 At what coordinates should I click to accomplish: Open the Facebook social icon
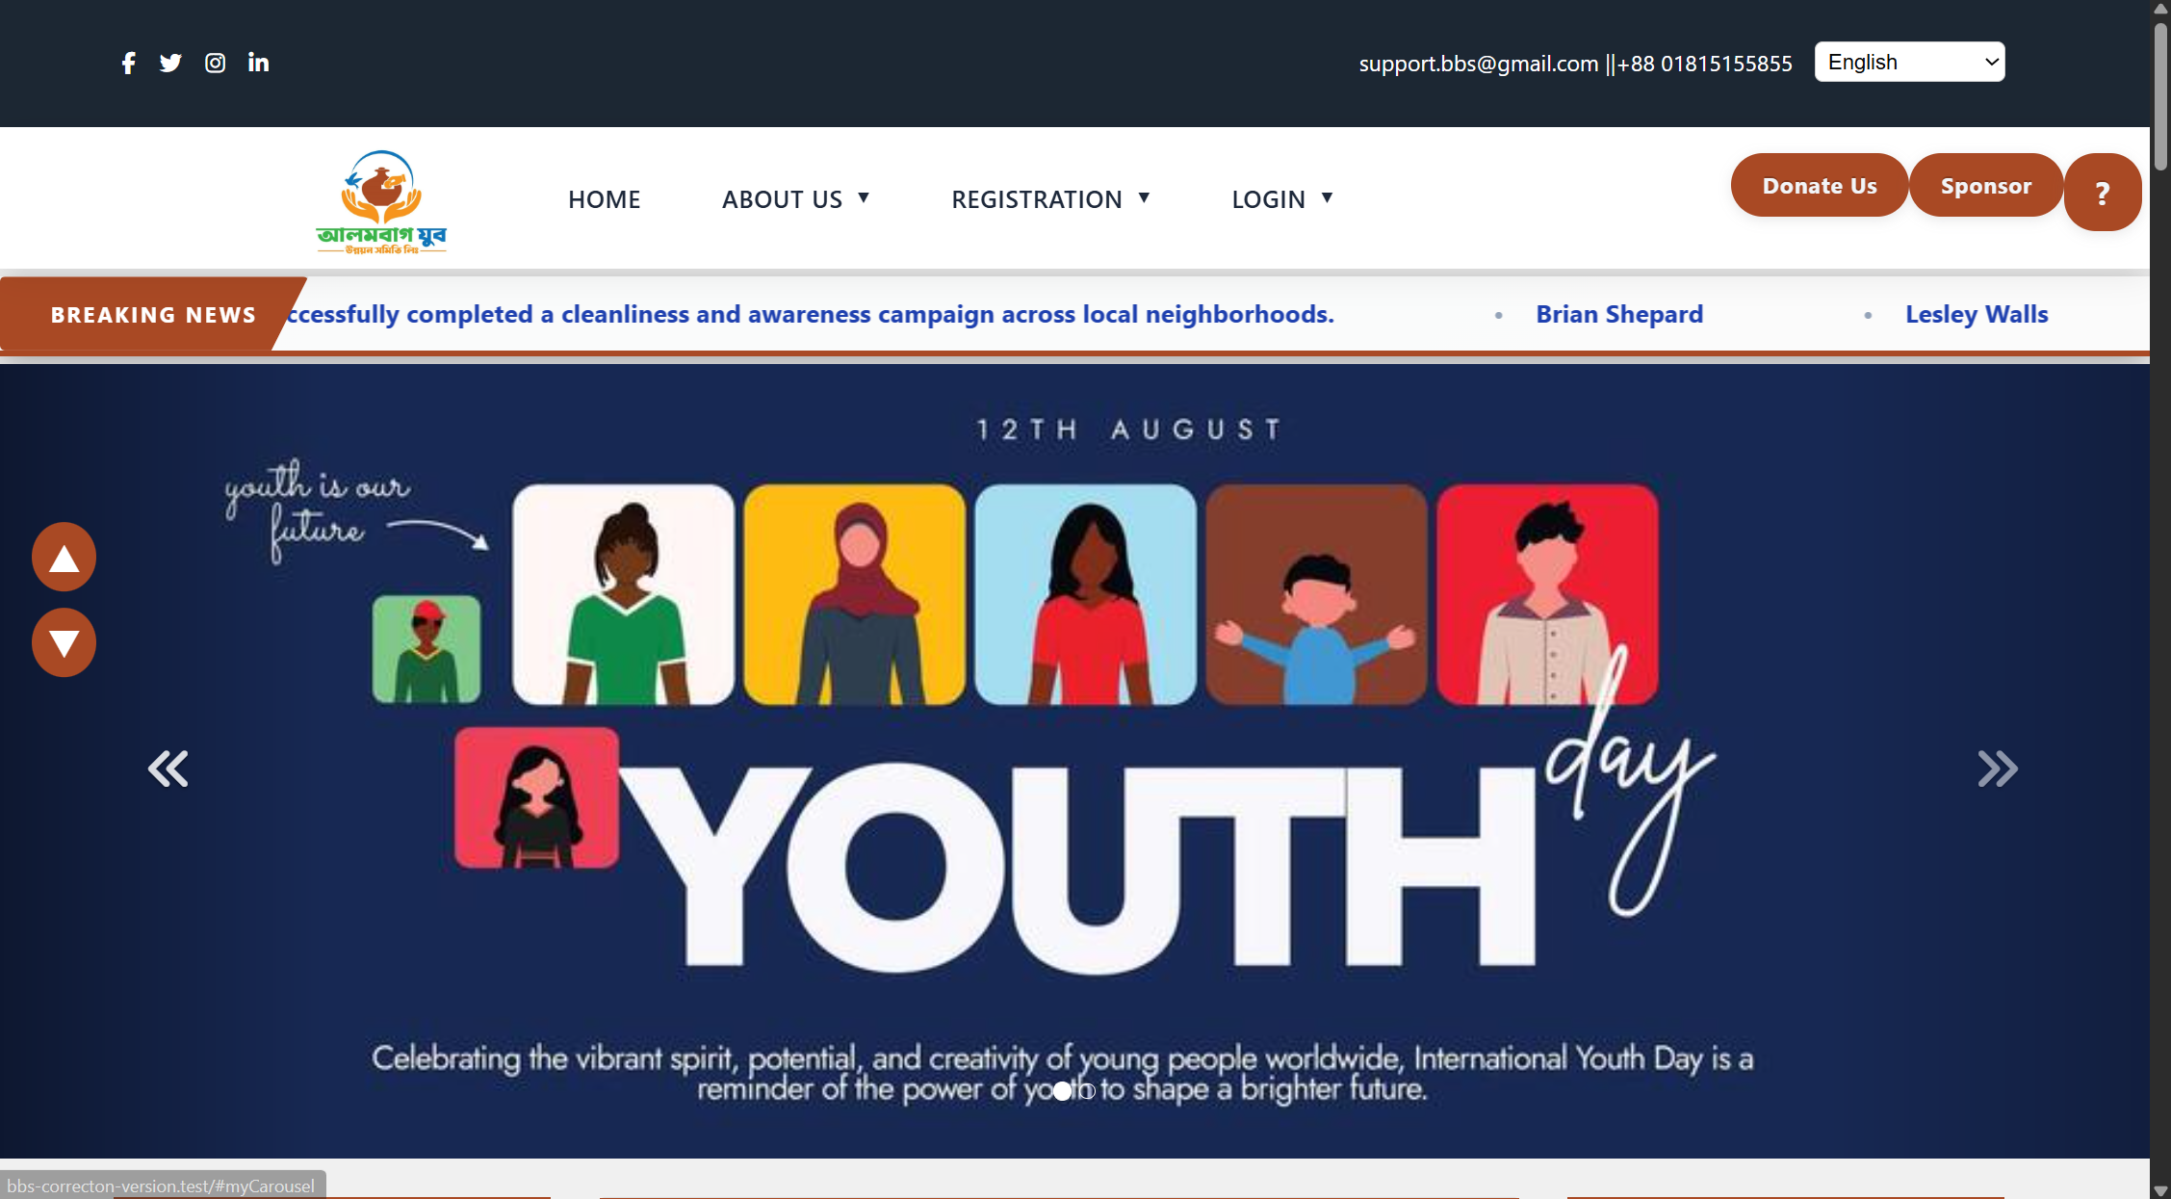[x=128, y=63]
